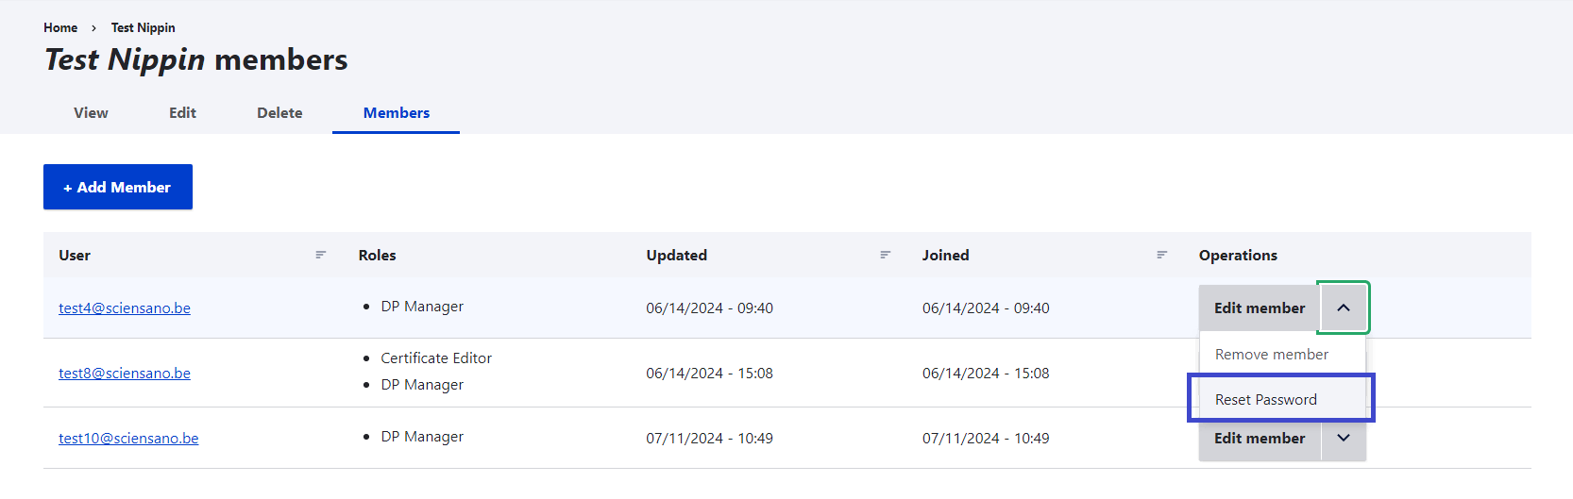Open the Edit tab
The image size is (1573, 499).
pos(182,113)
